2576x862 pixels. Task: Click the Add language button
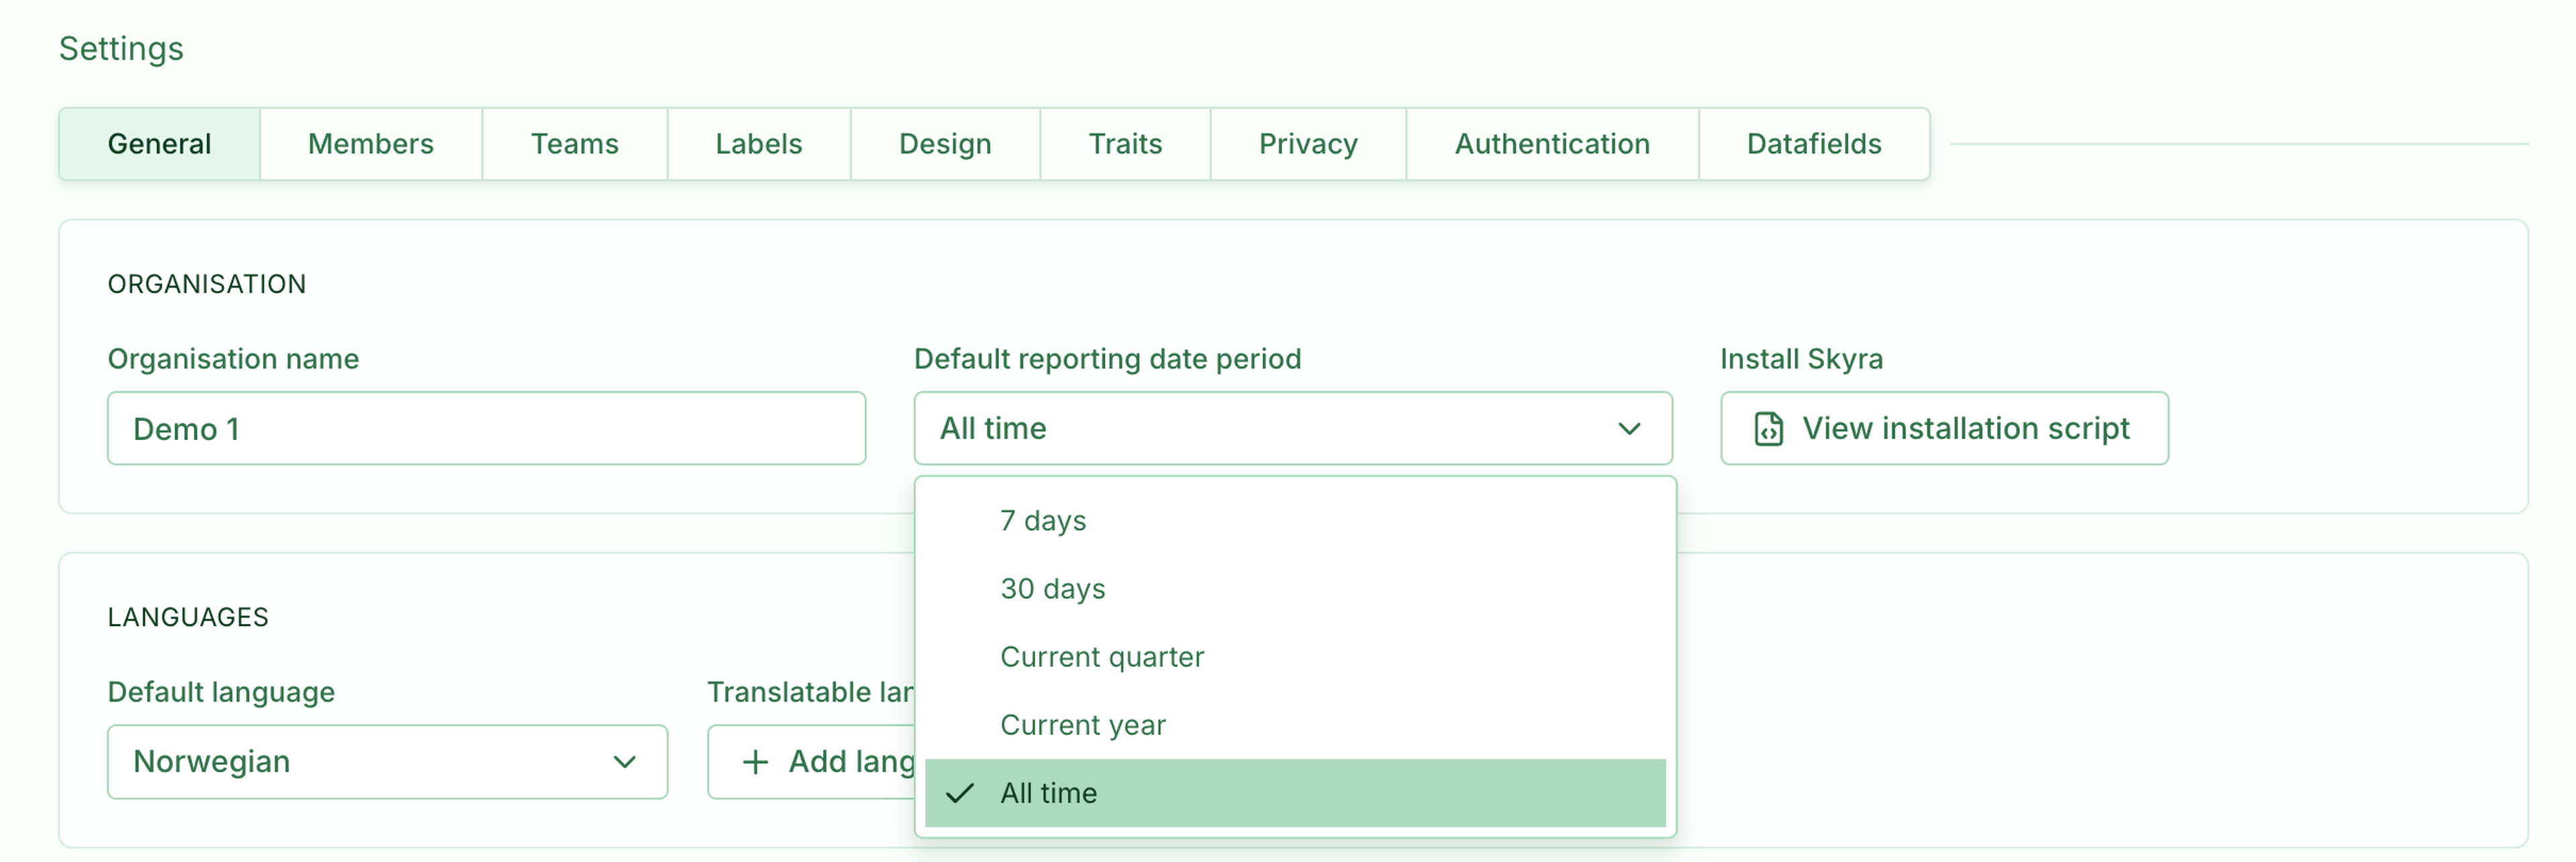(x=812, y=762)
